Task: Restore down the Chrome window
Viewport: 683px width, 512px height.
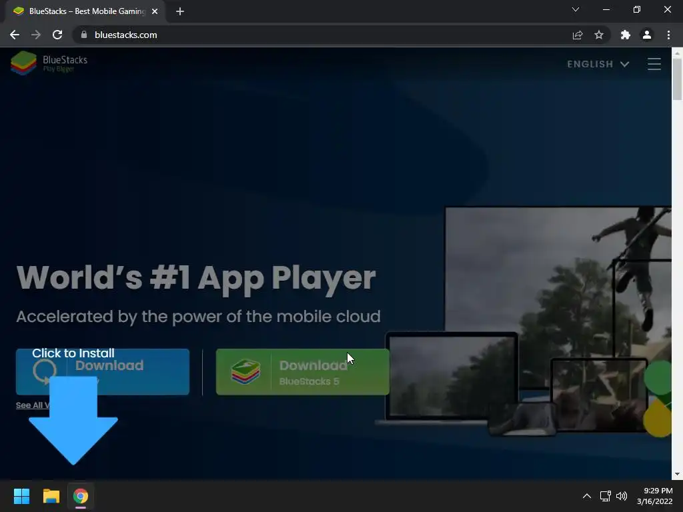Action: point(637,9)
